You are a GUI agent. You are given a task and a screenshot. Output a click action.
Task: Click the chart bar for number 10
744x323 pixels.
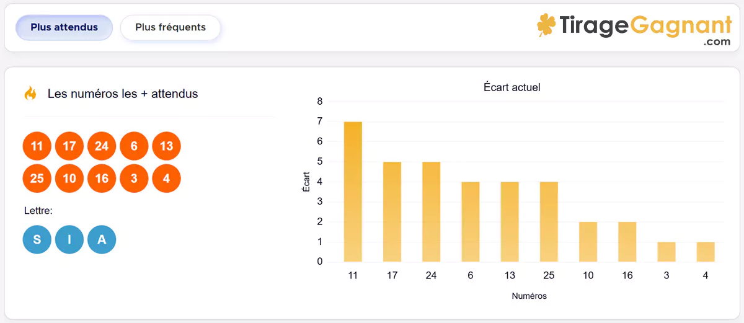click(588, 242)
